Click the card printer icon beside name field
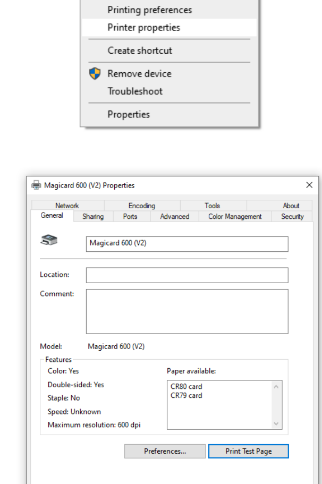The image size is (322, 484). 49,240
